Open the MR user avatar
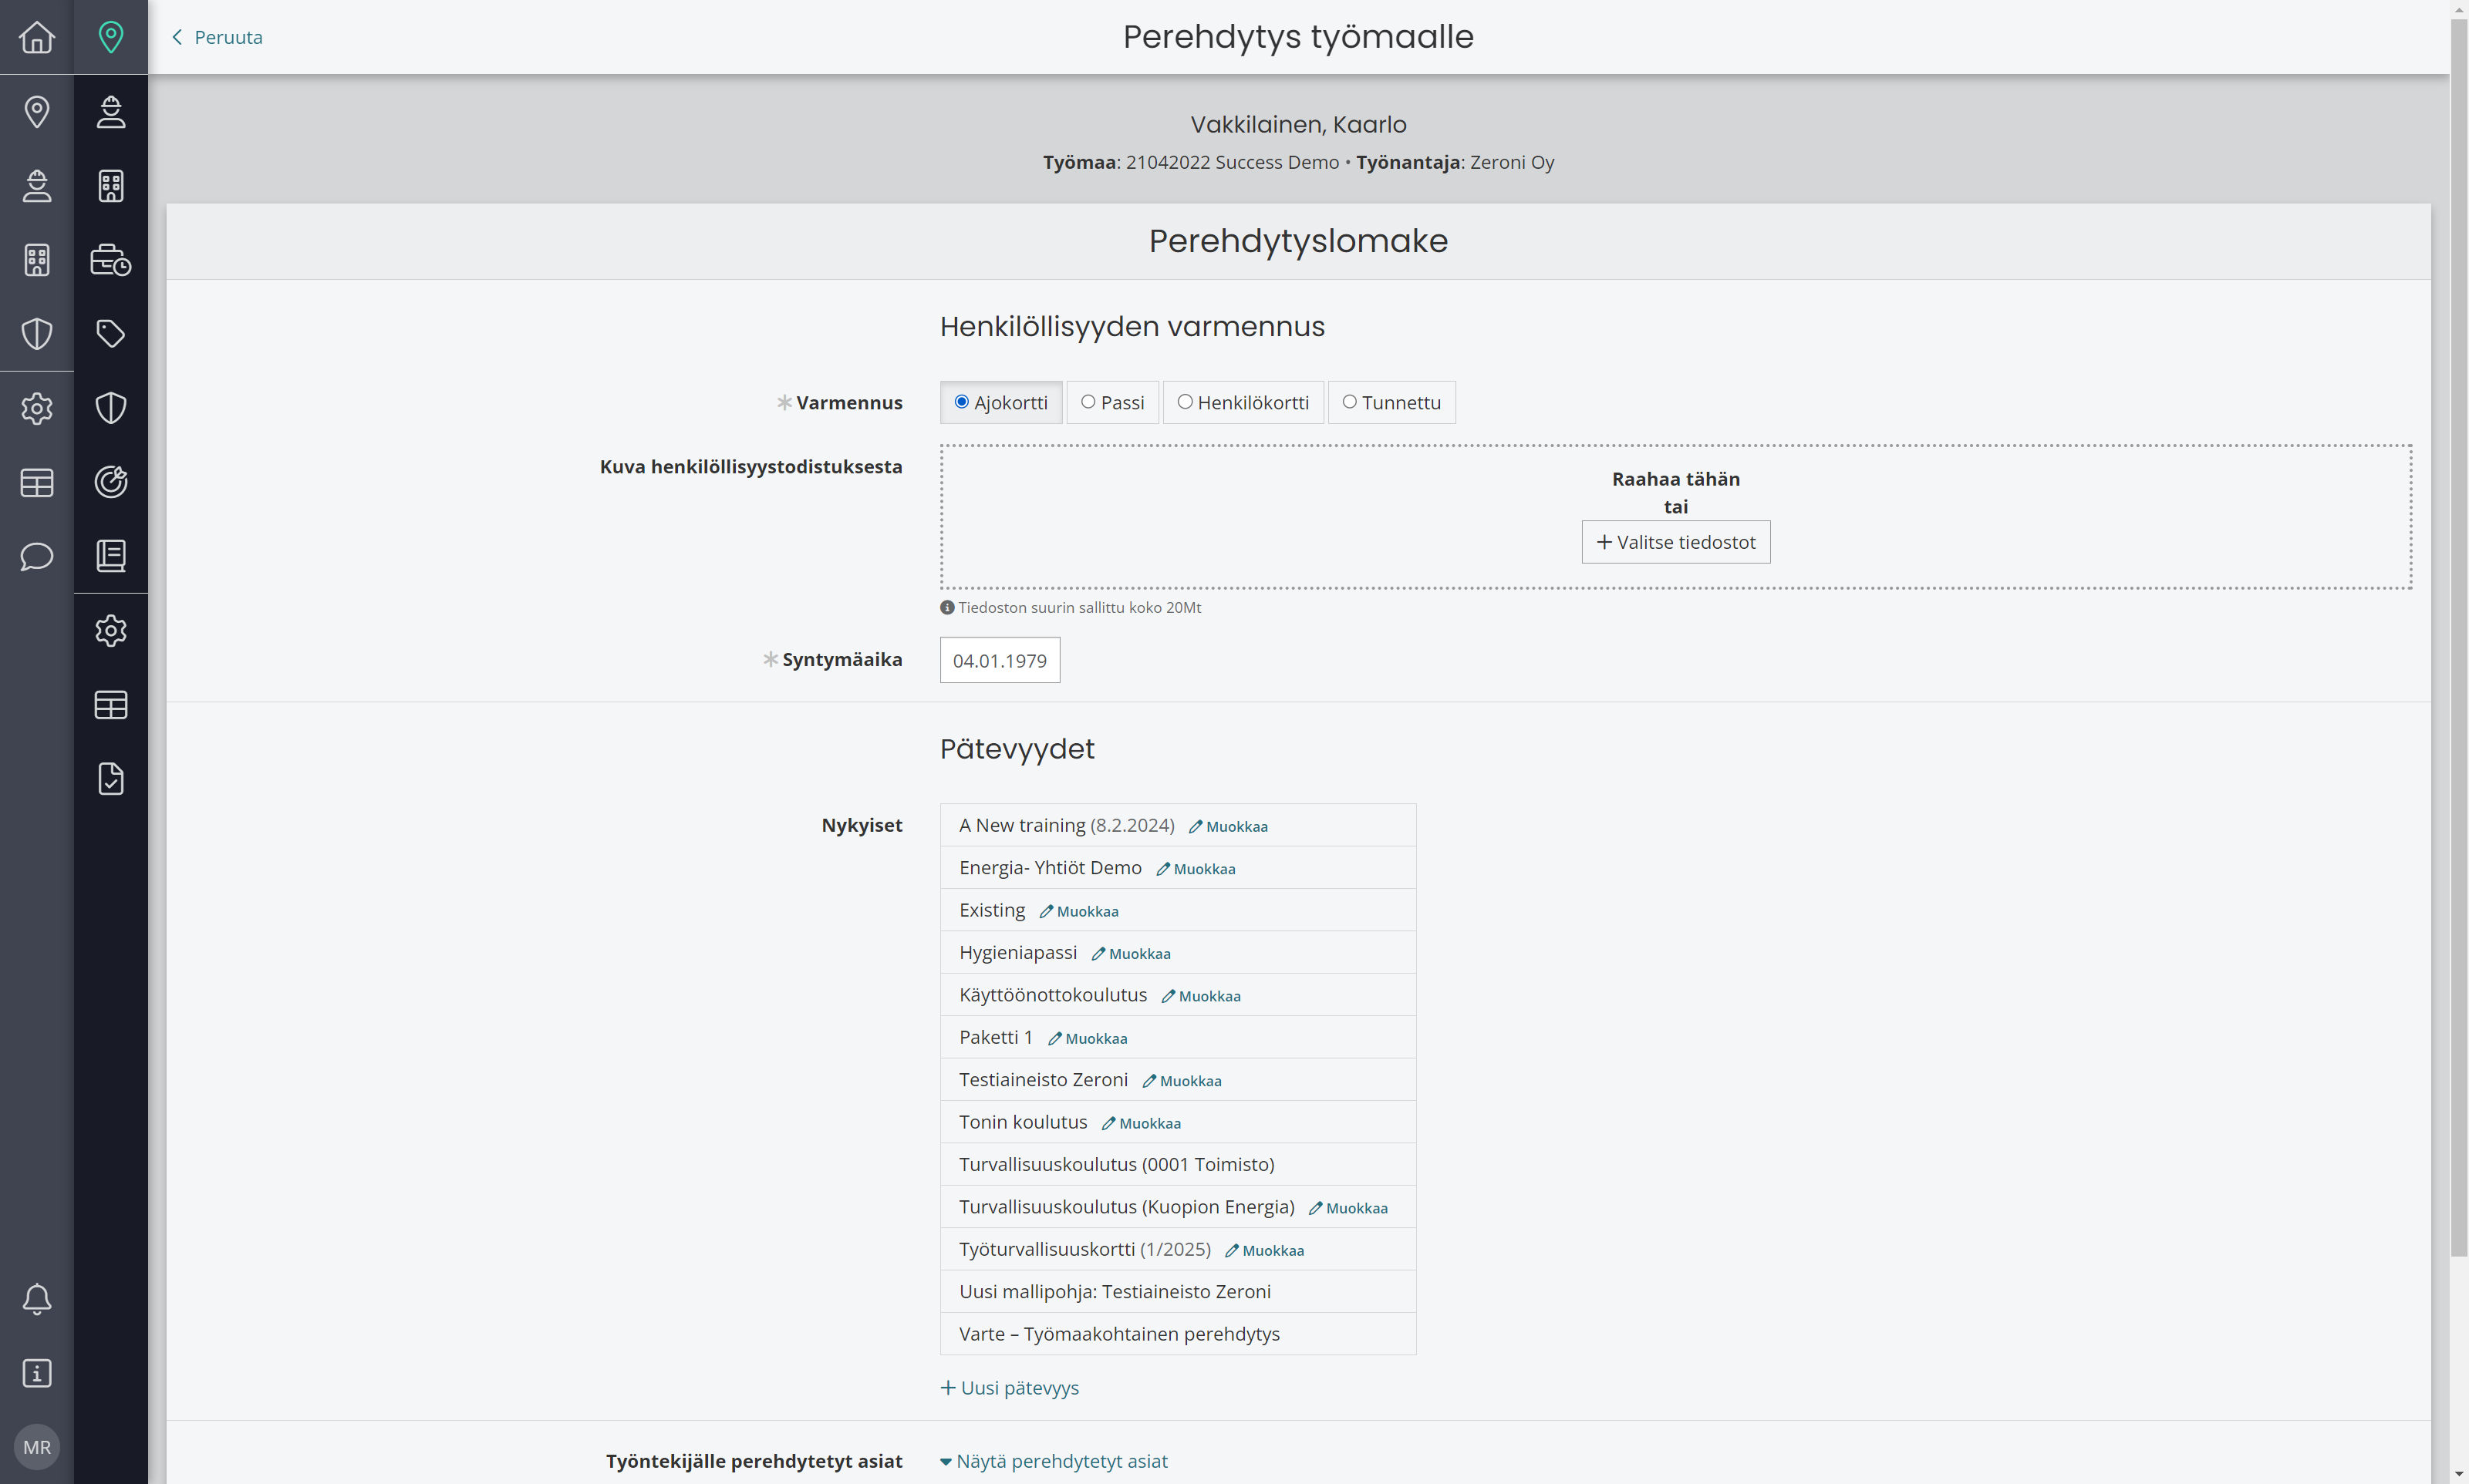 [x=37, y=1447]
